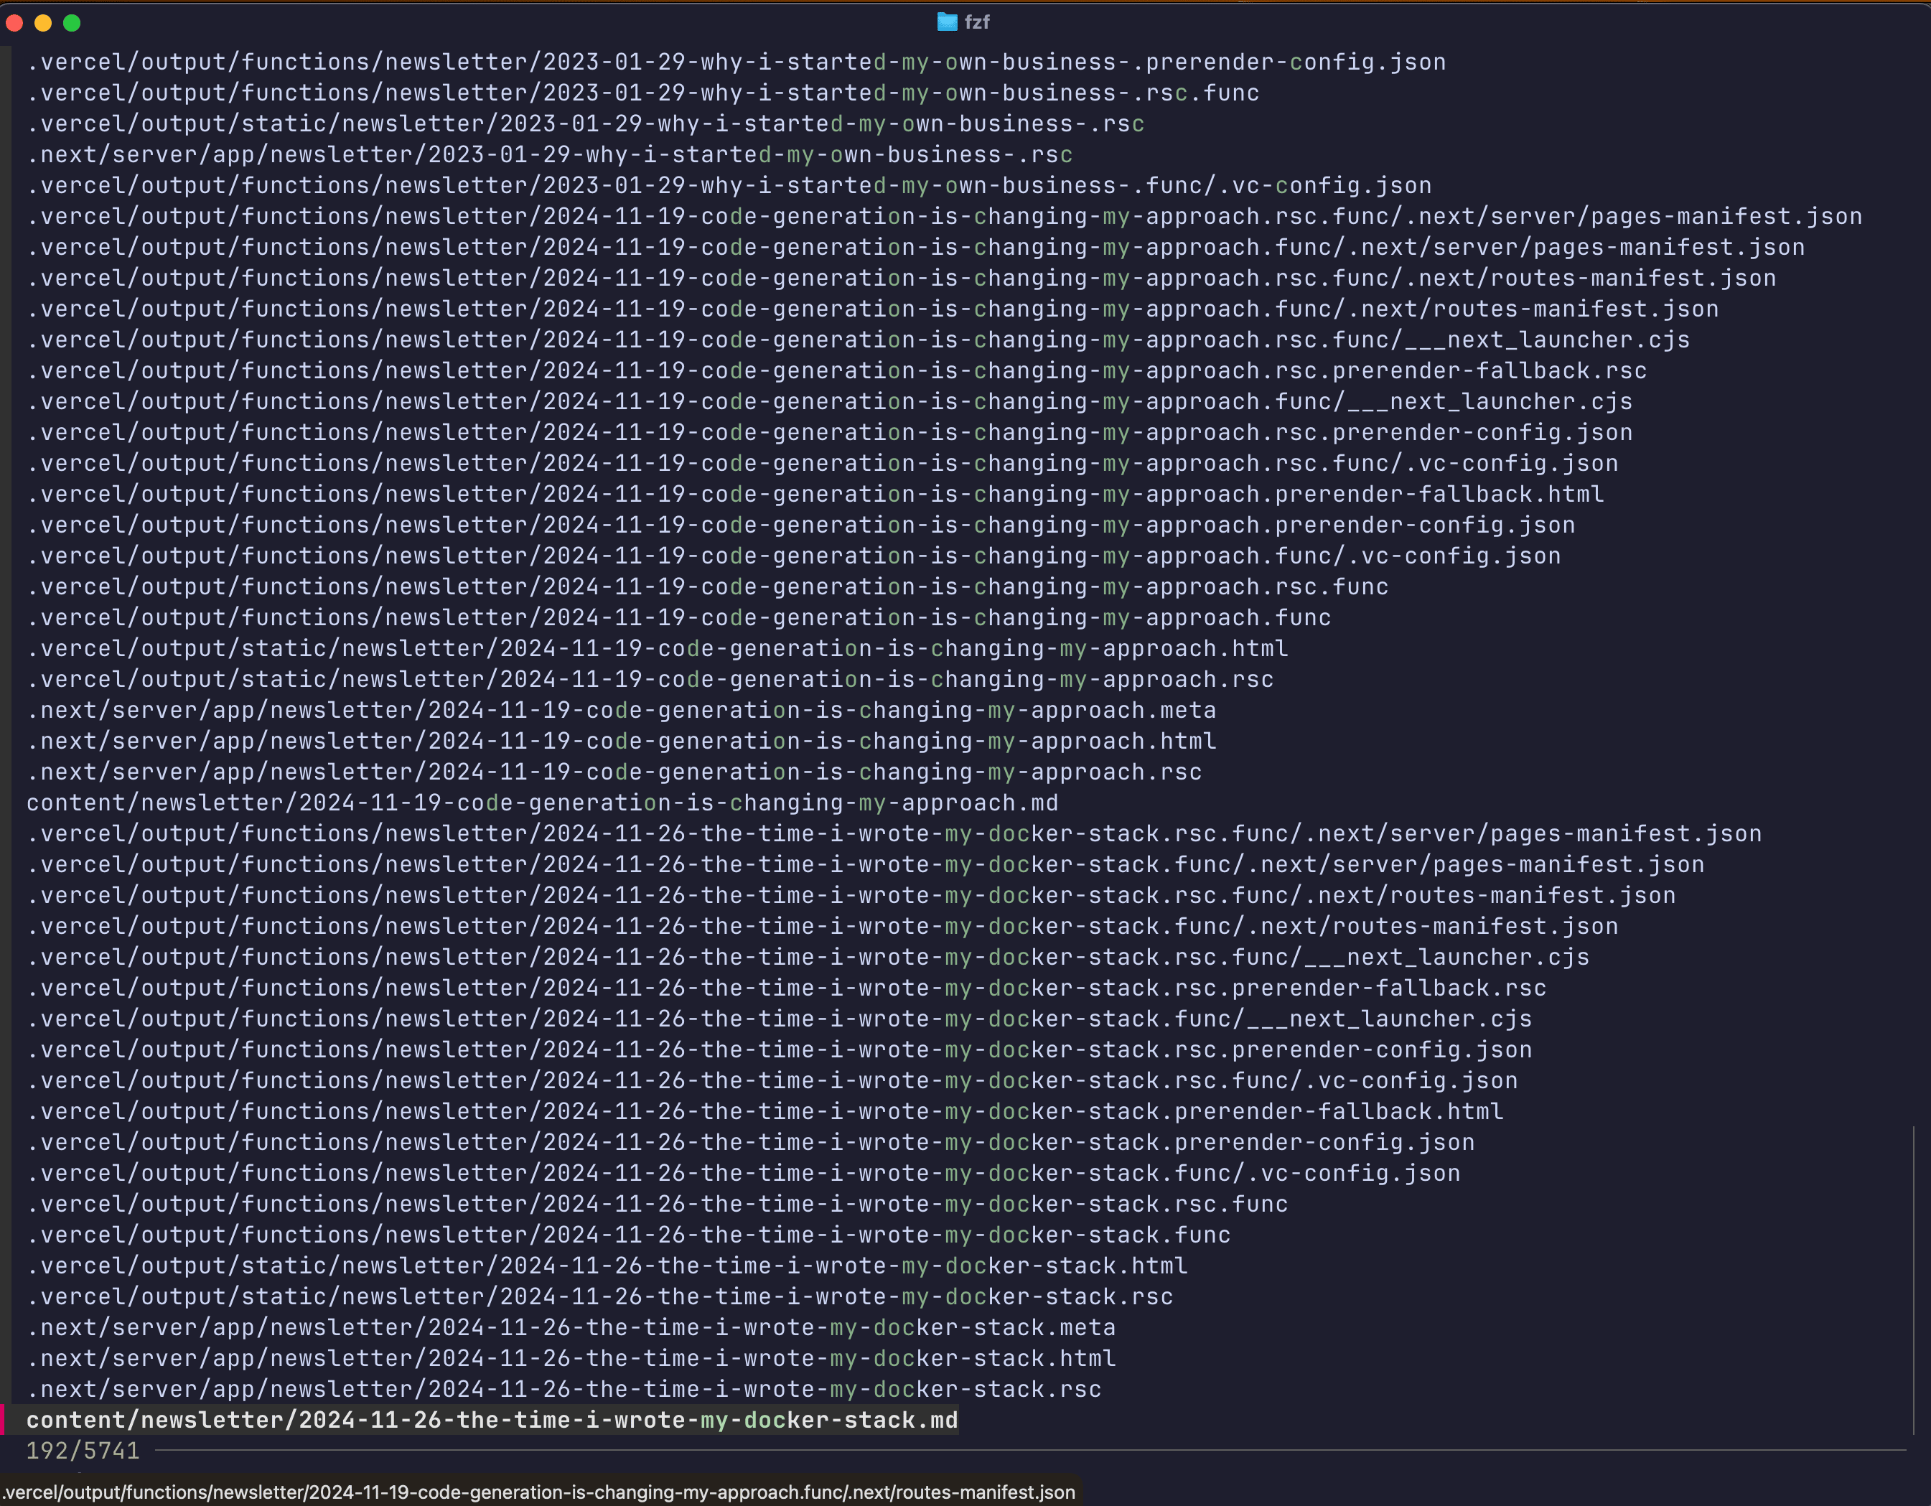The height and width of the screenshot is (1506, 1931).
Task: Select docker-stack.prerender-config.json row
Action: coord(751,1143)
